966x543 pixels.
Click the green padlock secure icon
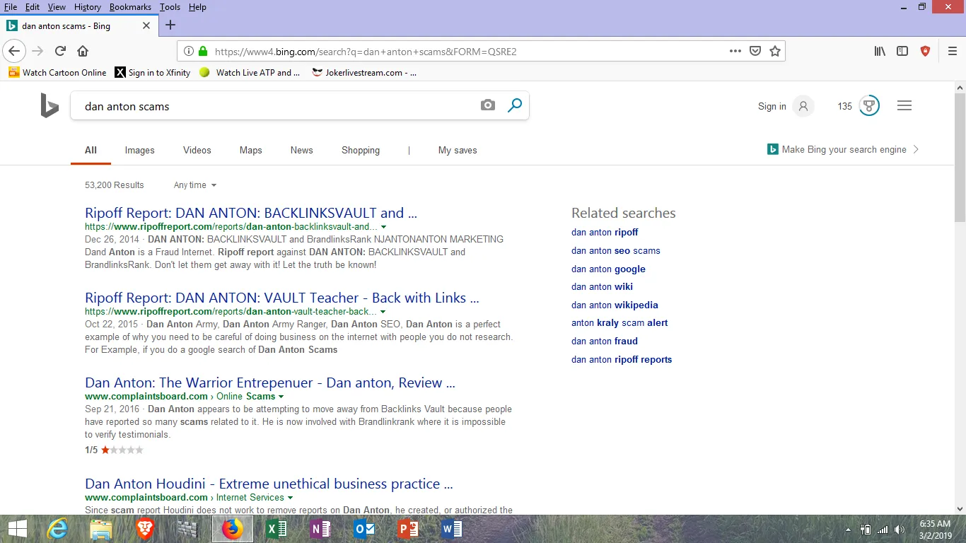tap(203, 51)
